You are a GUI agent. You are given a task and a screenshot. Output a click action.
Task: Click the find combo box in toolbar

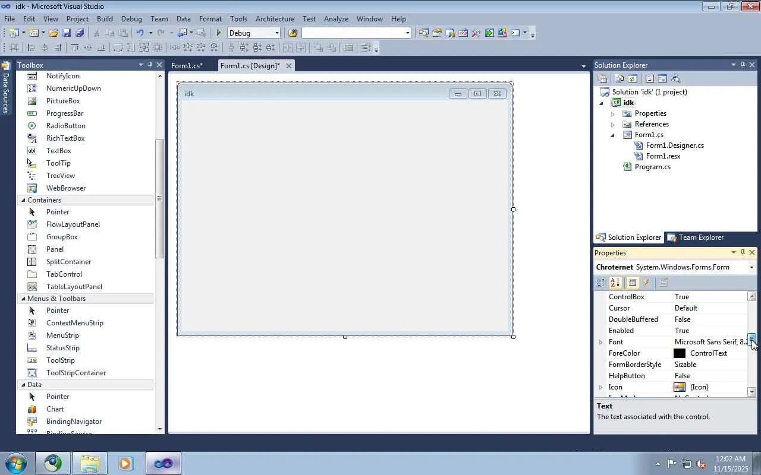coord(356,33)
